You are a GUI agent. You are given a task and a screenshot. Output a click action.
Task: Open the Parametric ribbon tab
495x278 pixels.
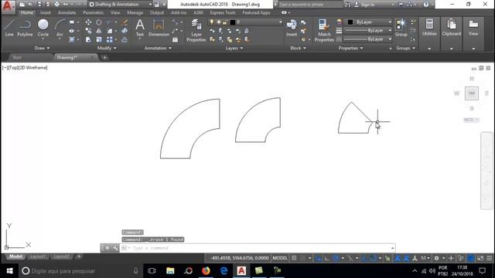pyautogui.click(x=93, y=12)
